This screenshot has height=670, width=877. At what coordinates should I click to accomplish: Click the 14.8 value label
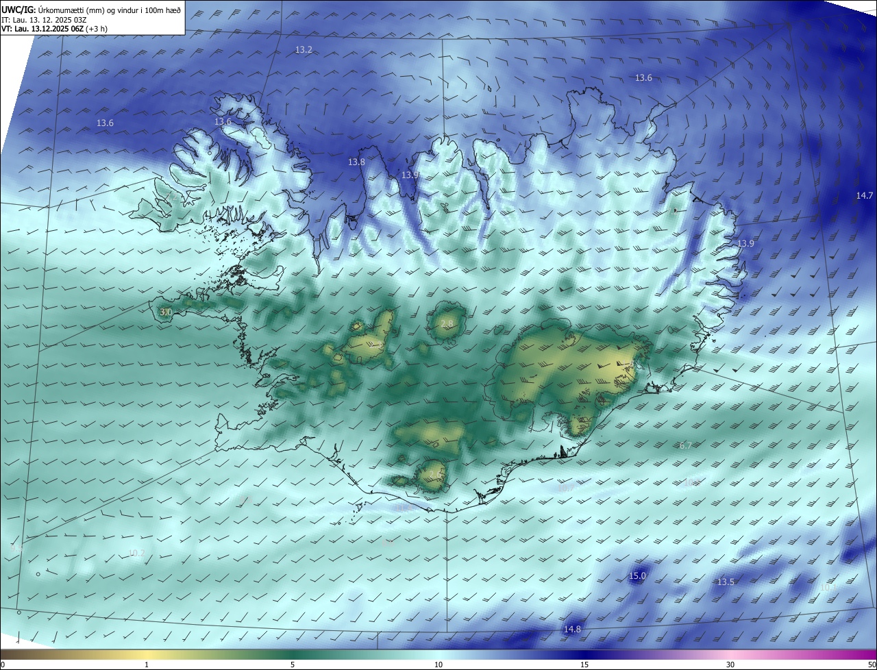point(572,630)
